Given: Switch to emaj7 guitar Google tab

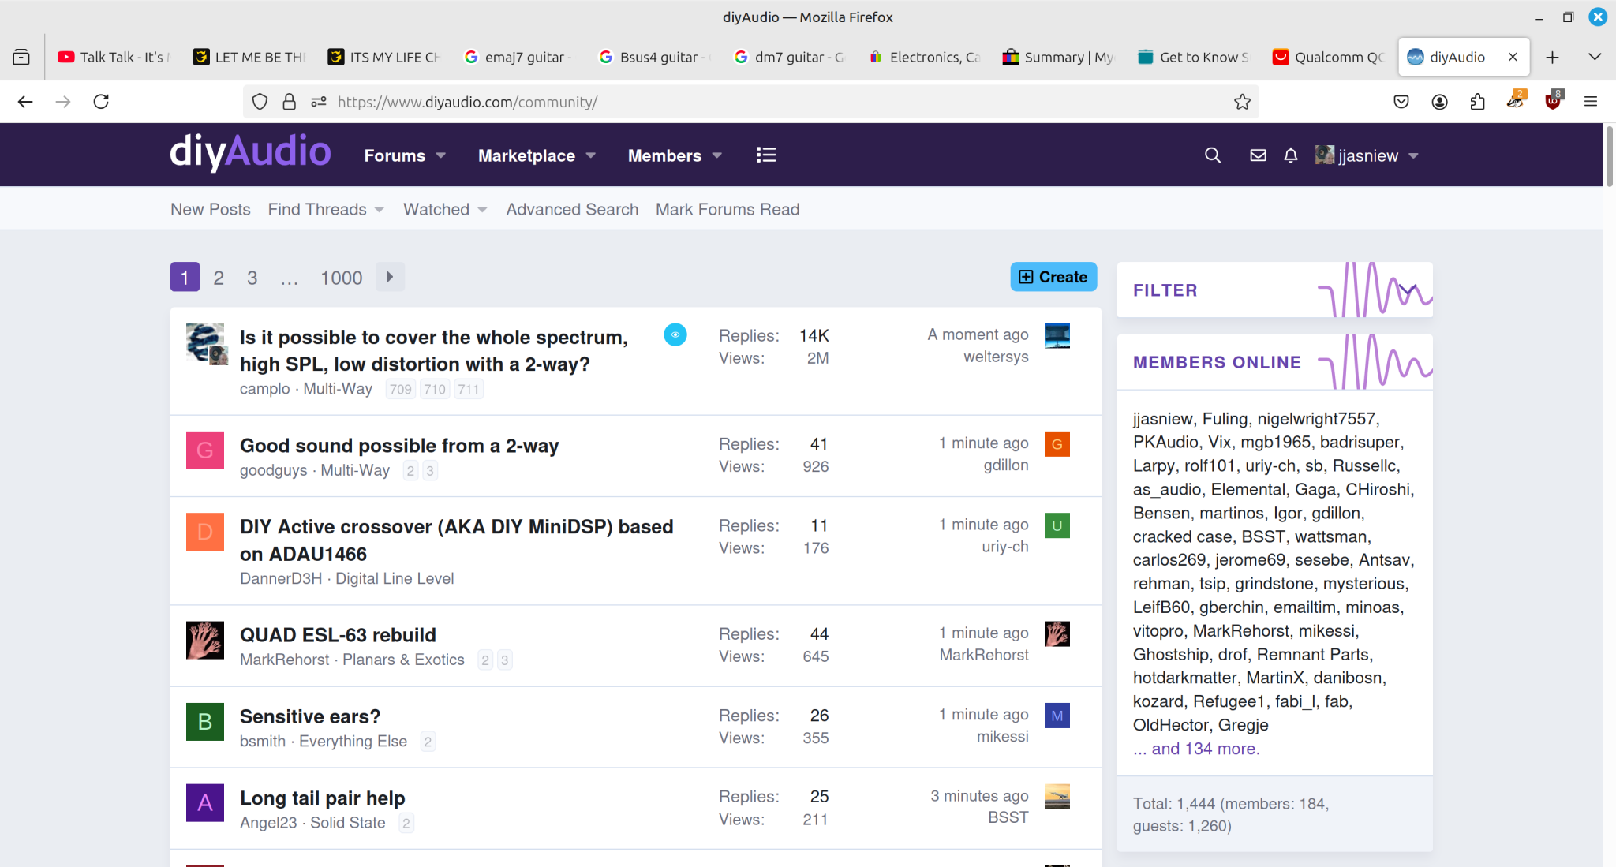Looking at the screenshot, I should 519,57.
